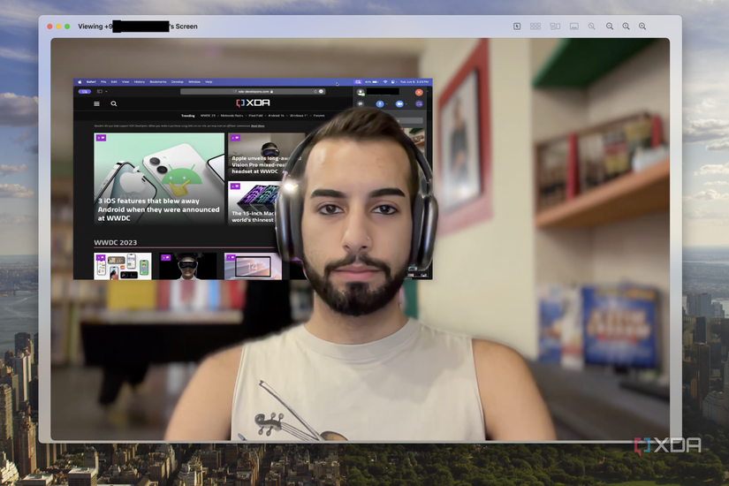Click the date and time in shared menu bar
Viewport: 729px width, 486px height.
pos(414,82)
